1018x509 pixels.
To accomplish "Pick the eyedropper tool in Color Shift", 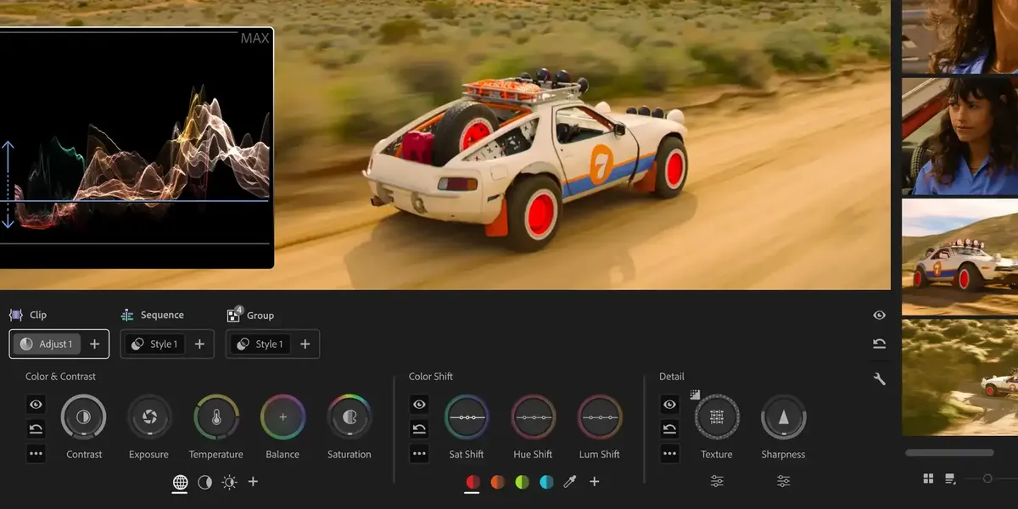I will tap(570, 482).
